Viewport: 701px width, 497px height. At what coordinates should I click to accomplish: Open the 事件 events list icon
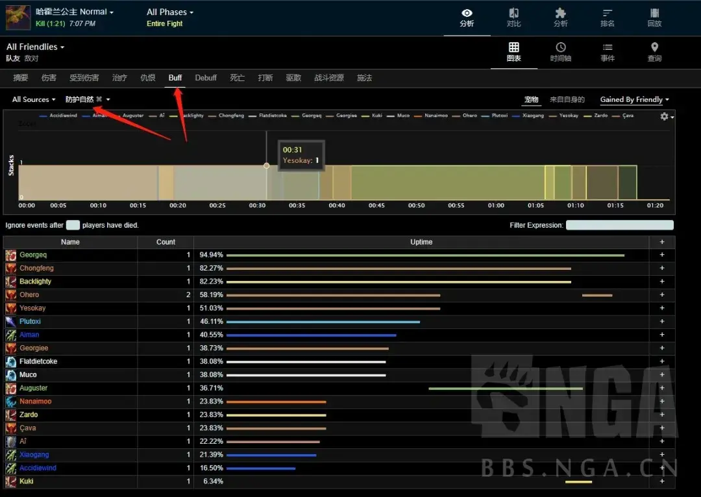point(608,52)
